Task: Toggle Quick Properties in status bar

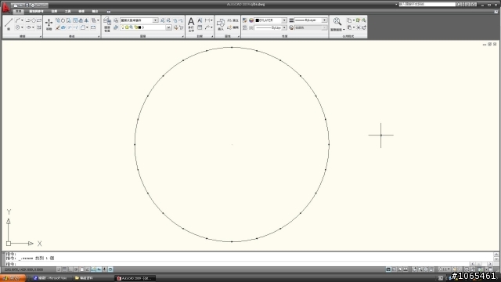Action: (x=110, y=269)
